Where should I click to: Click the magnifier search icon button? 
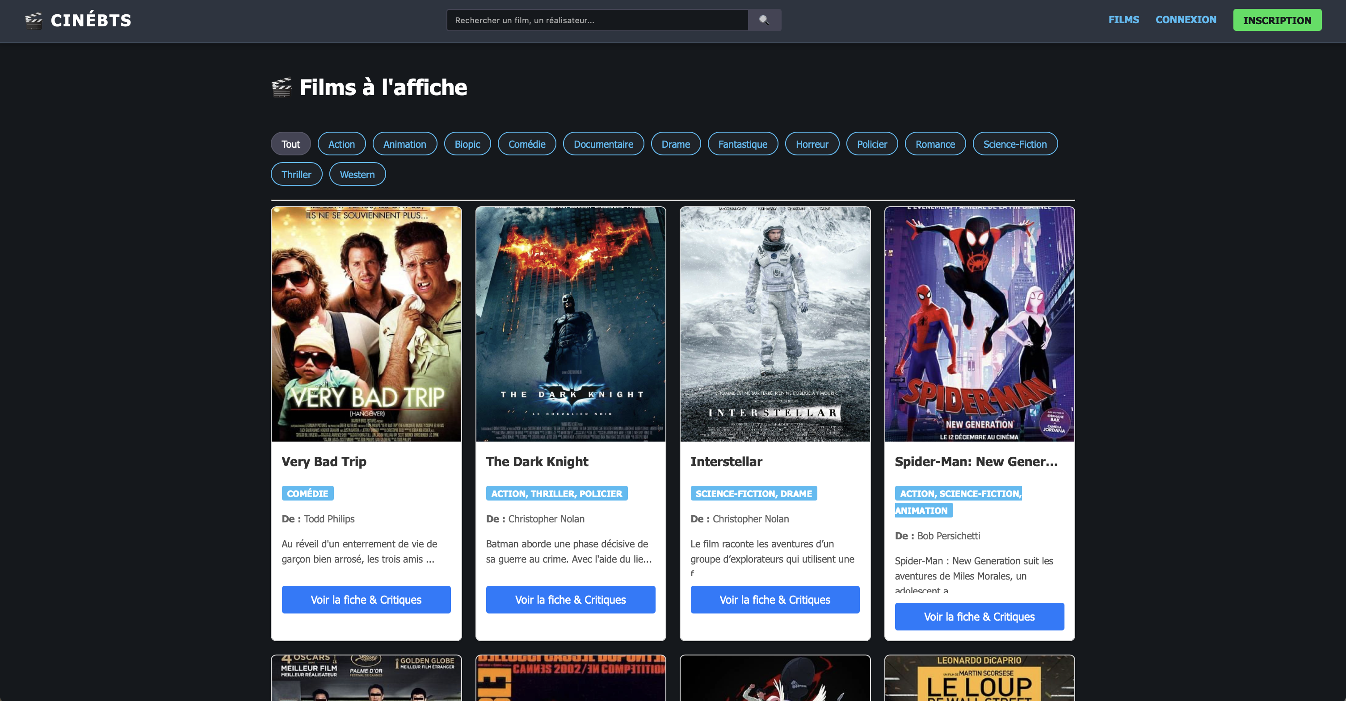765,20
